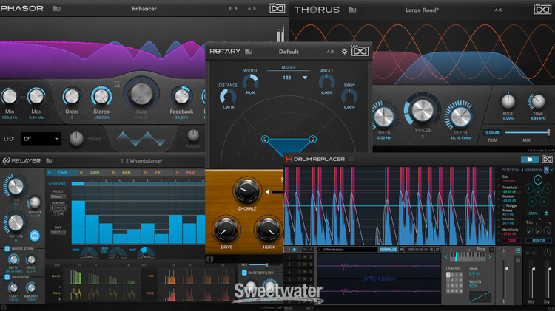This screenshot has width=555, height=311.
Task: Enable the Master Filter toggle
Action: 245,273
